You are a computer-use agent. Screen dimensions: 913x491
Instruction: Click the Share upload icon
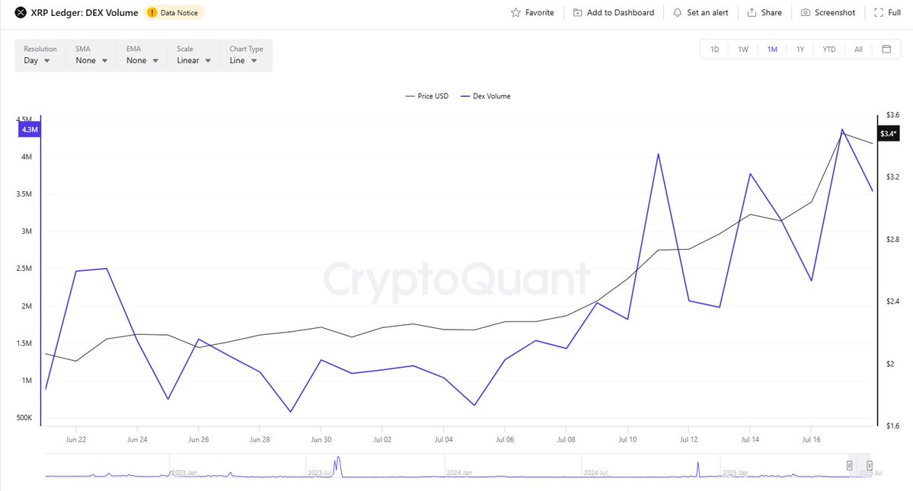click(x=752, y=12)
